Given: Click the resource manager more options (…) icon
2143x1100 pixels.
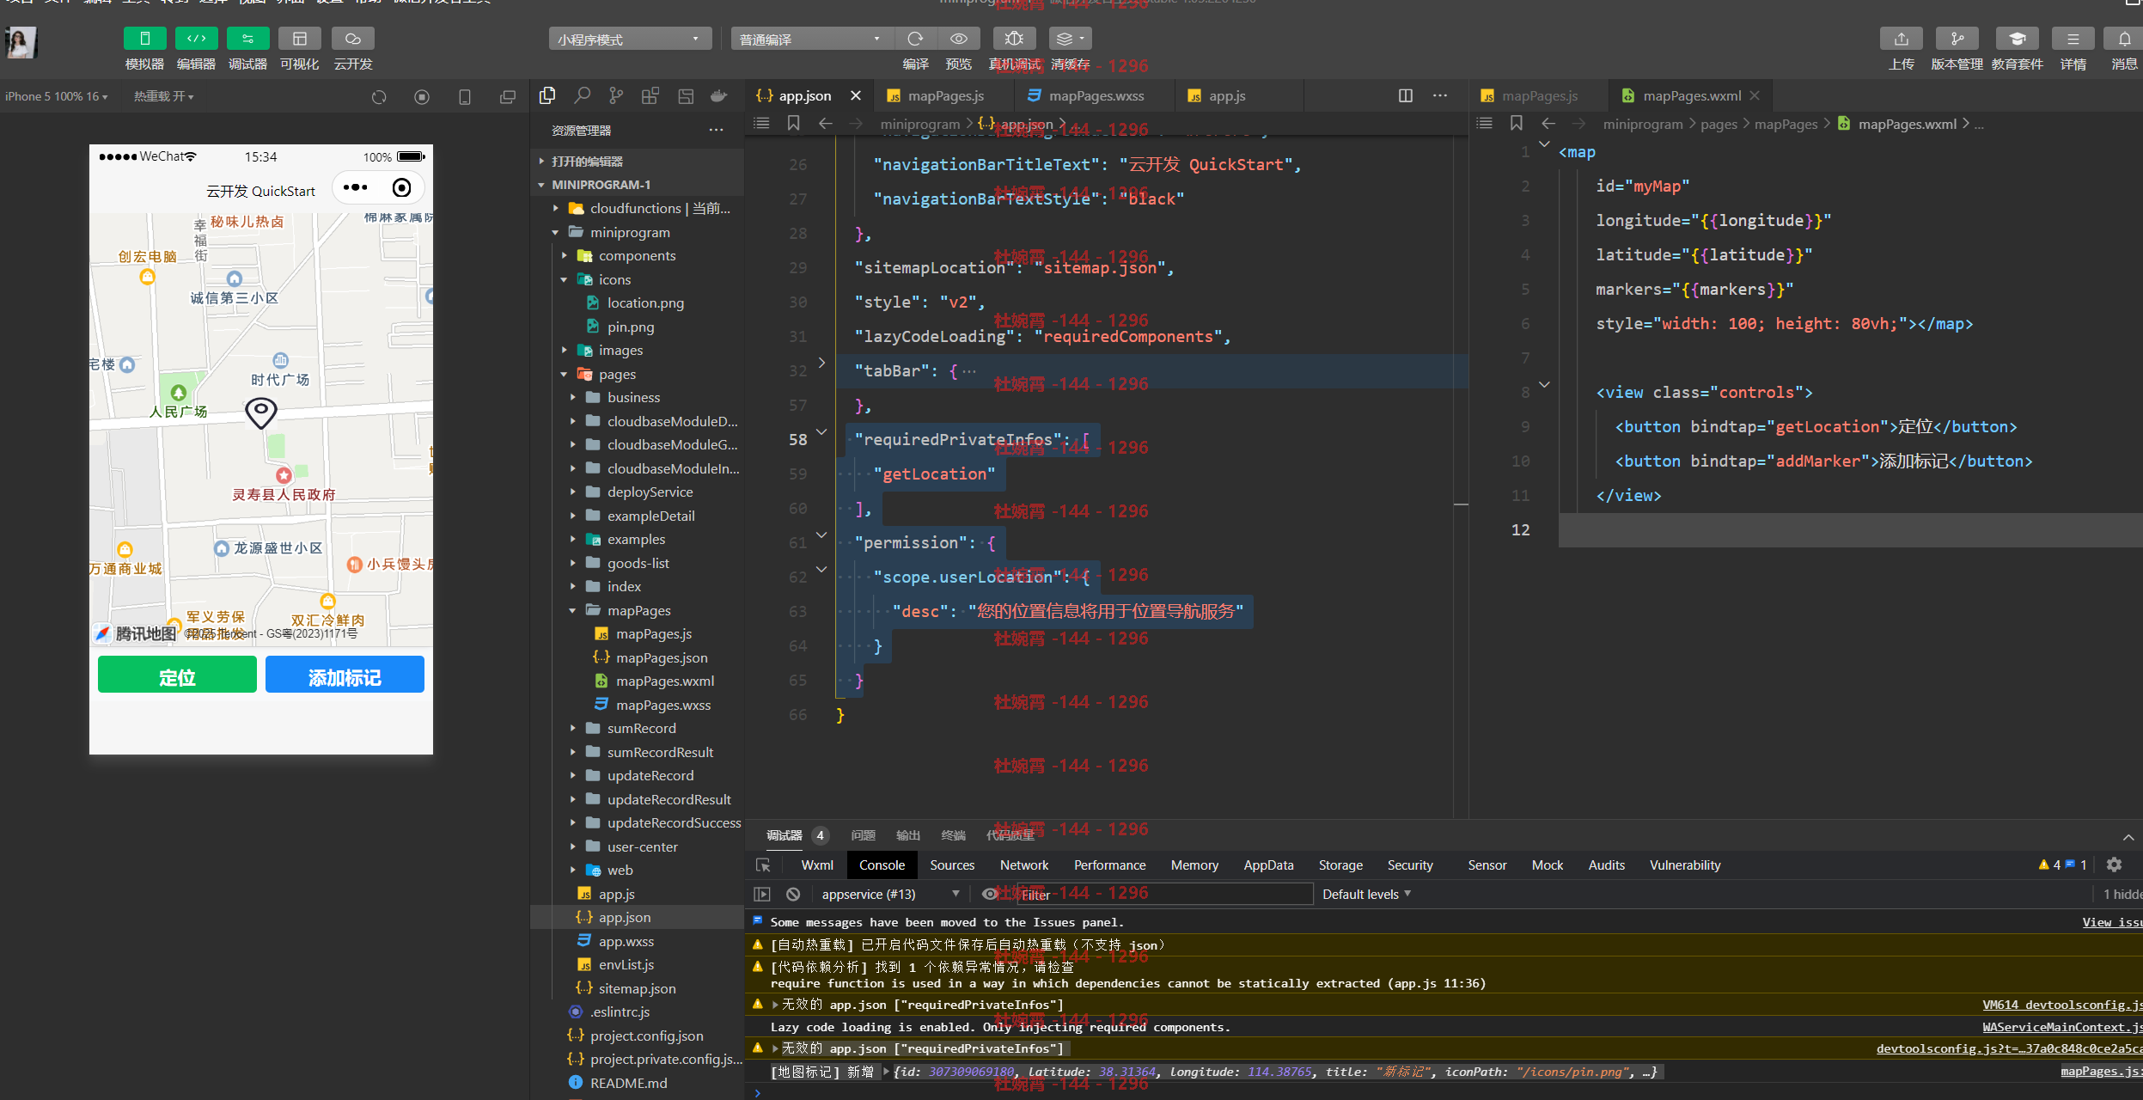Looking at the screenshot, I should coord(716,130).
